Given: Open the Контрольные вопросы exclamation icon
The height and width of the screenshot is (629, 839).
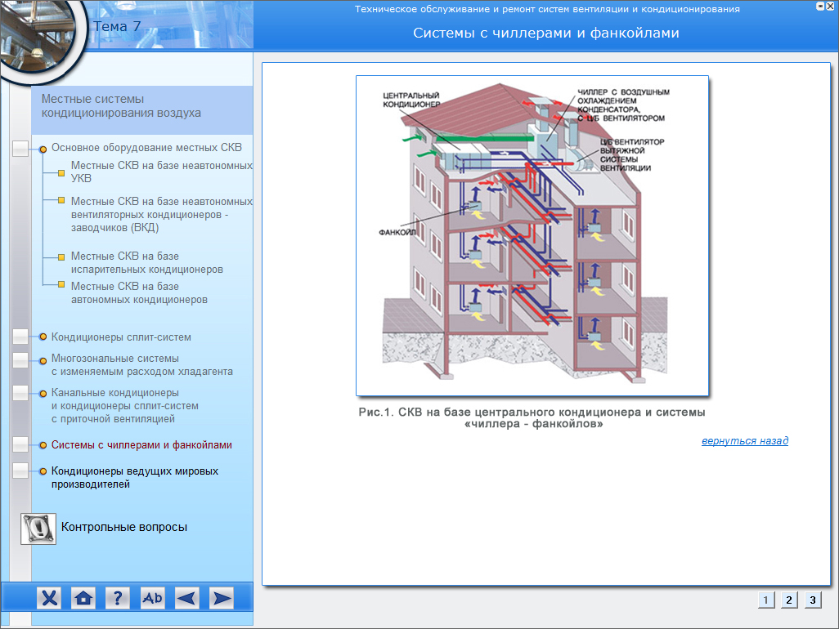Looking at the screenshot, I should click(x=38, y=529).
